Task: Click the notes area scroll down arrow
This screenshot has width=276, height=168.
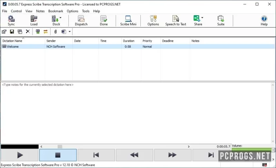Action: coord(273,141)
